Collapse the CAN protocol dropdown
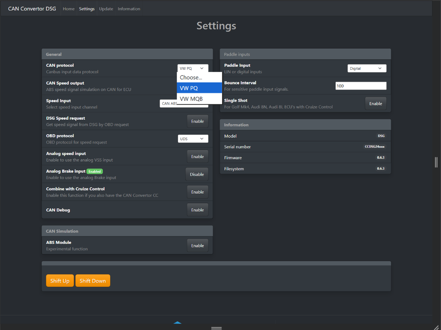The image size is (441, 330). pyautogui.click(x=193, y=68)
